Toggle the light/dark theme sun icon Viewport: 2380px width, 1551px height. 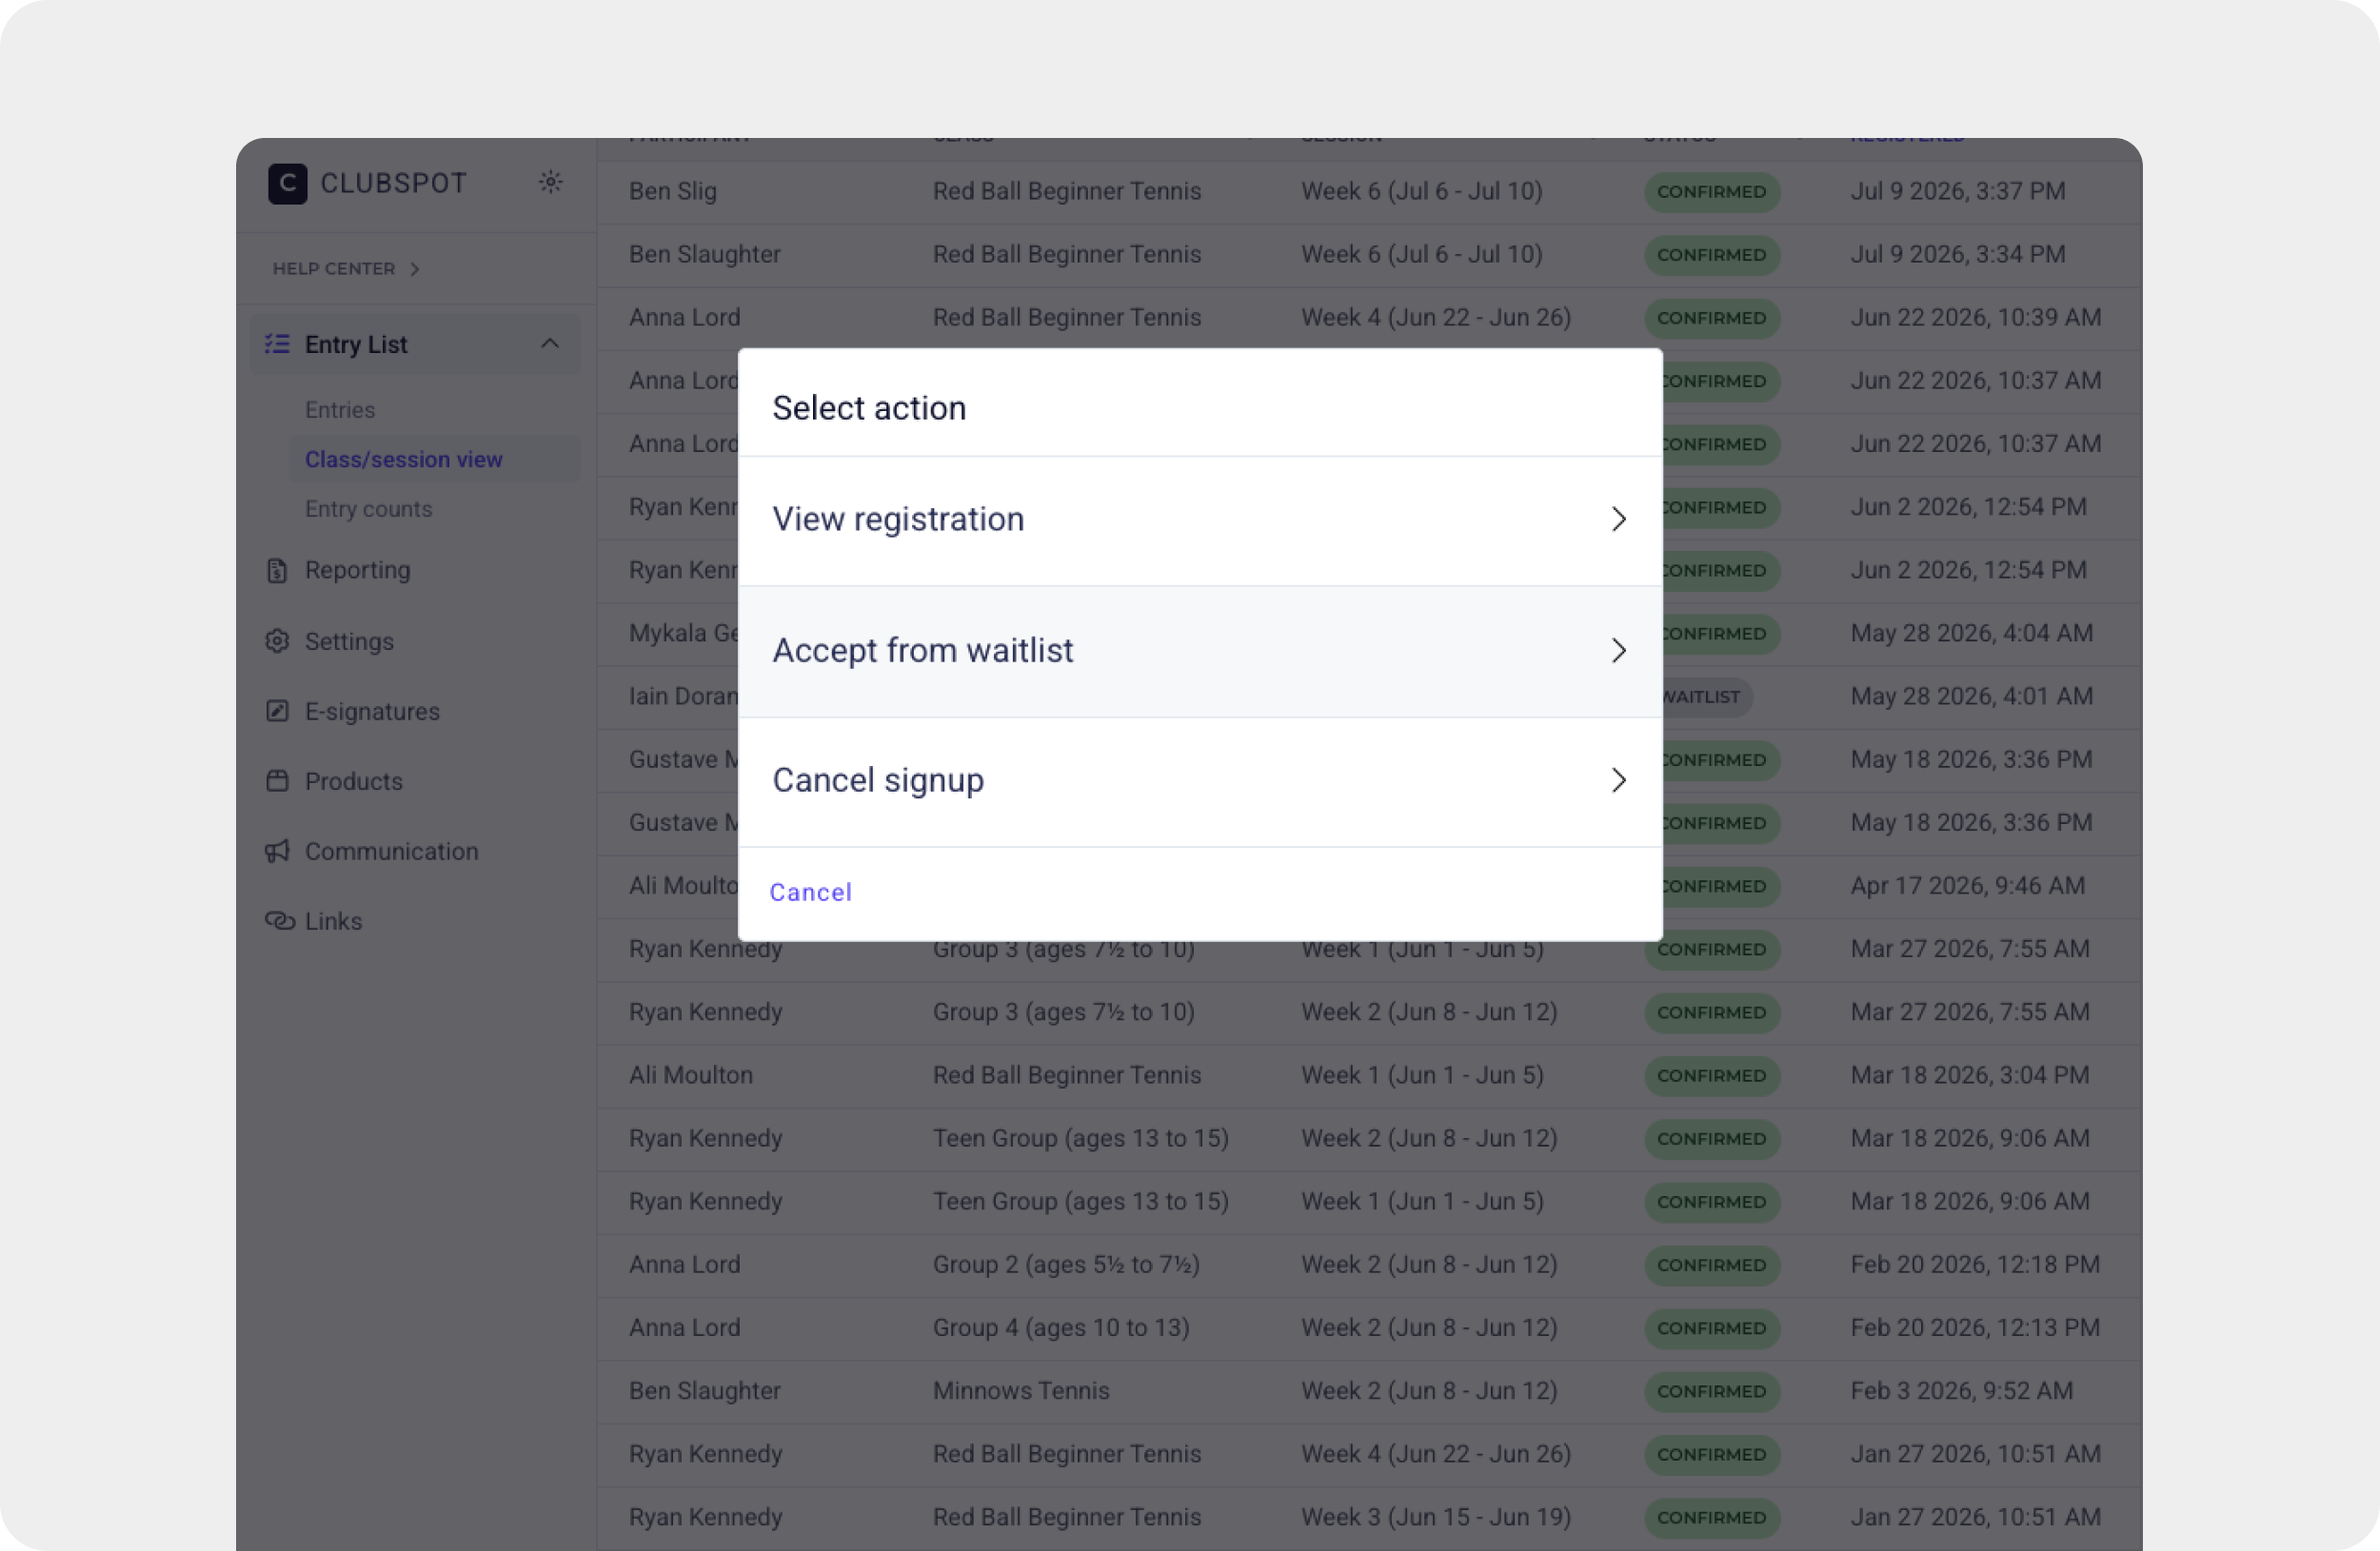pos(550,182)
